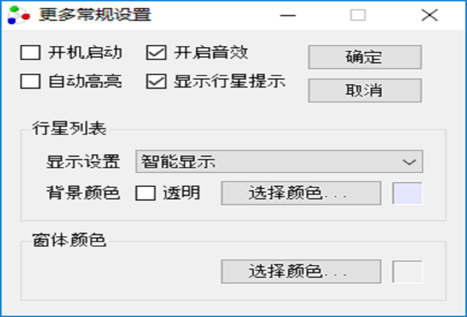467x317 pixels.
Task: Toggle the 透明 background checkbox
Action: (x=146, y=193)
